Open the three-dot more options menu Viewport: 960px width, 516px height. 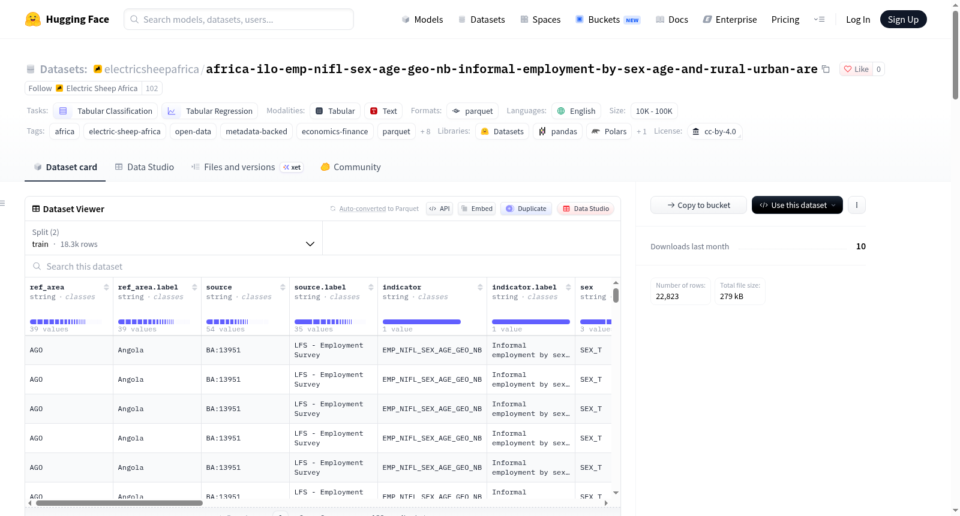click(856, 205)
